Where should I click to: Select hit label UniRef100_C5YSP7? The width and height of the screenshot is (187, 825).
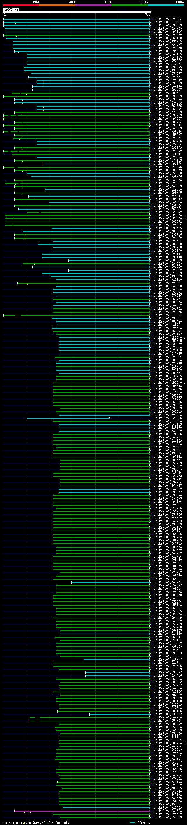point(168,74)
